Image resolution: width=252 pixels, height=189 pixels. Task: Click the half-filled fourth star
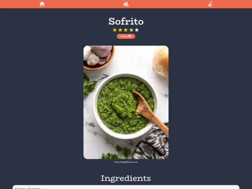[131, 30]
